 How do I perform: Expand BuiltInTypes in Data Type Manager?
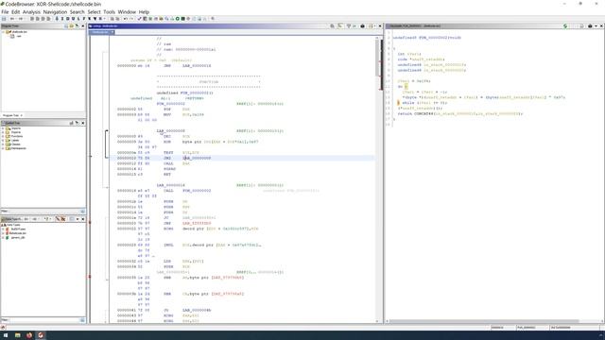(x=3, y=229)
